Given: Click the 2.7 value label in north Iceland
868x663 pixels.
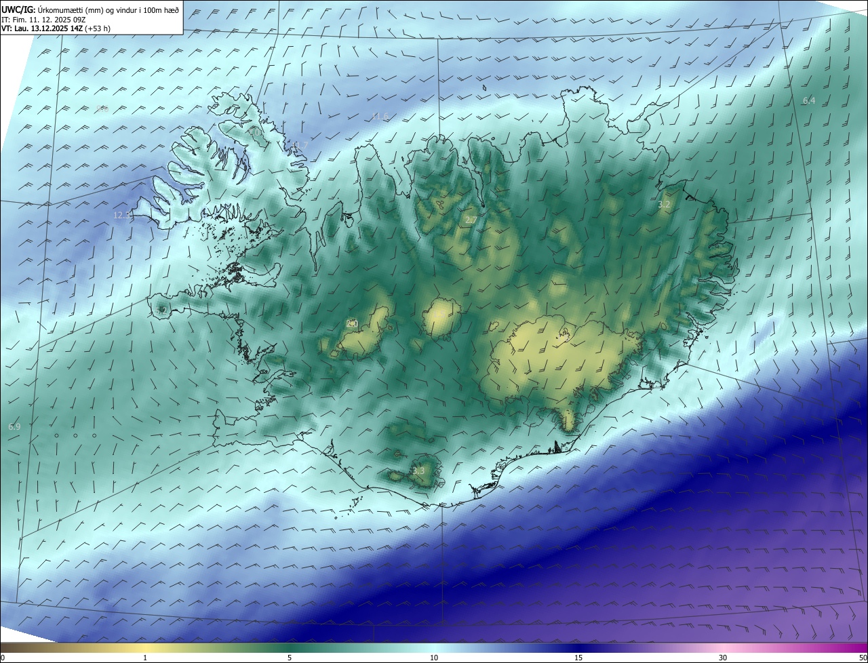Looking at the screenshot, I should [471, 220].
